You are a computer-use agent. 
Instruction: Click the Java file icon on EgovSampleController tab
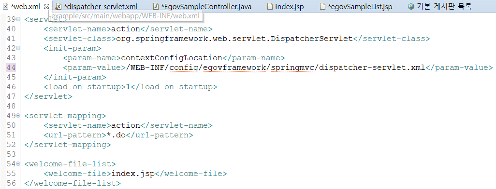click(156, 6)
